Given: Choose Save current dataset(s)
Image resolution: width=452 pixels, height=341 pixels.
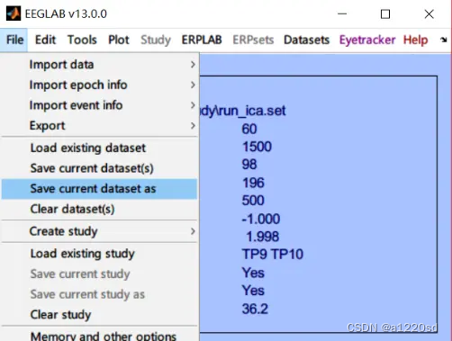Looking at the screenshot, I should pyautogui.click(x=99, y=168).
